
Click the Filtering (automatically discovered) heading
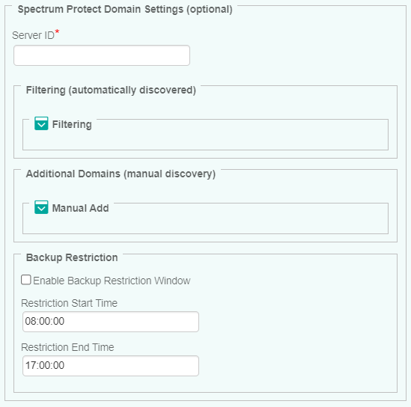pyautogui.click(x=111, y=90)
